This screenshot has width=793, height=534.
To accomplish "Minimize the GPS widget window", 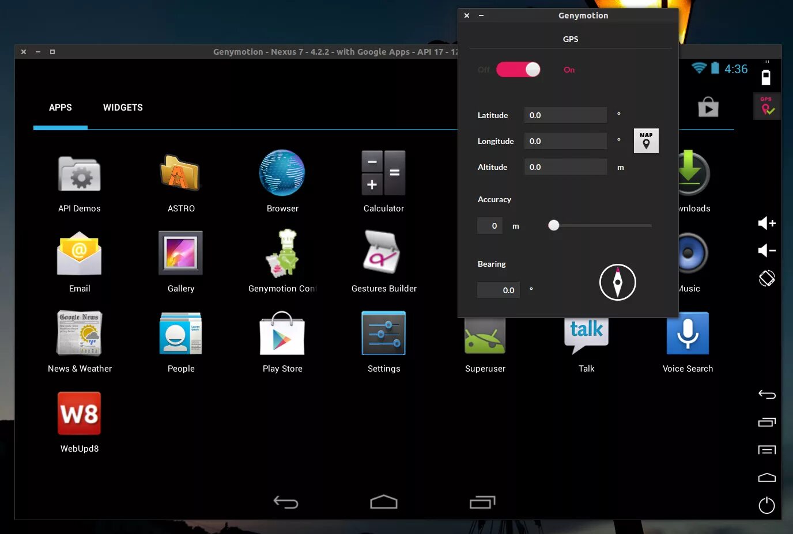I will coord(481,16).
